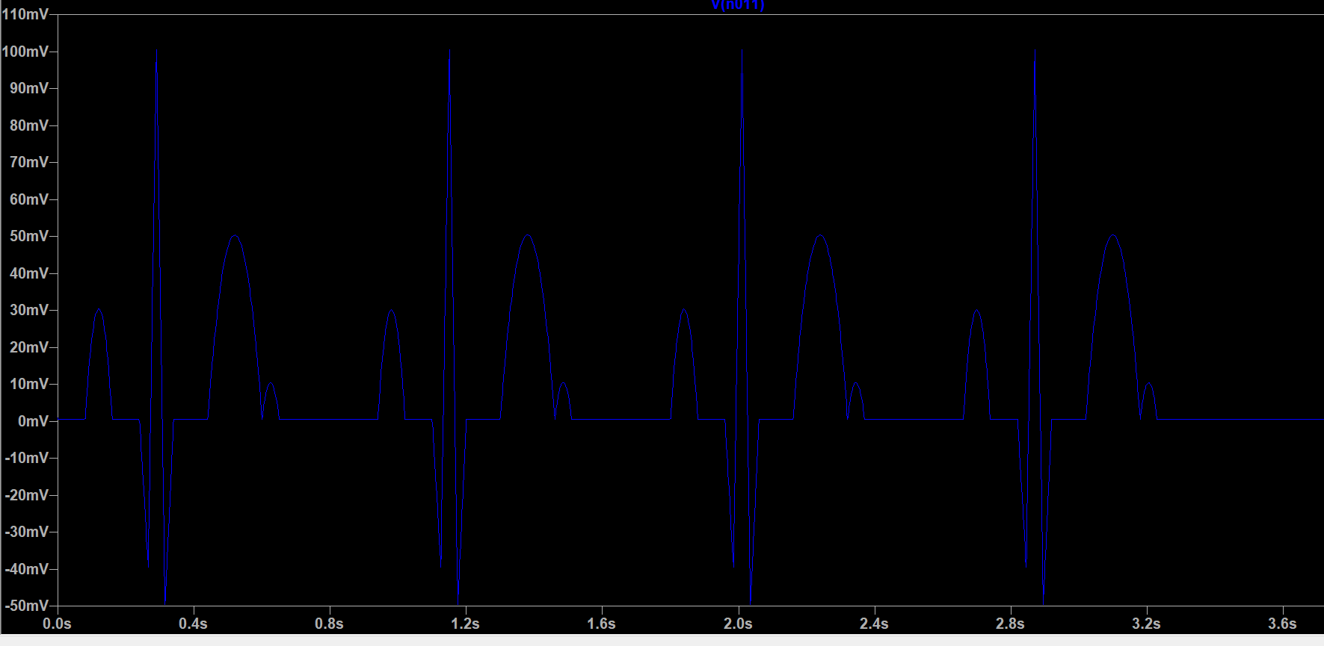The image size is (1324, 646).
Task: Click the 0mV baseline axis label
Action: (x=33, y=421)
